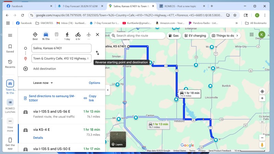Close the Salina, Kansas maps tab
The image size is (274, 154).
pos(153,6)
